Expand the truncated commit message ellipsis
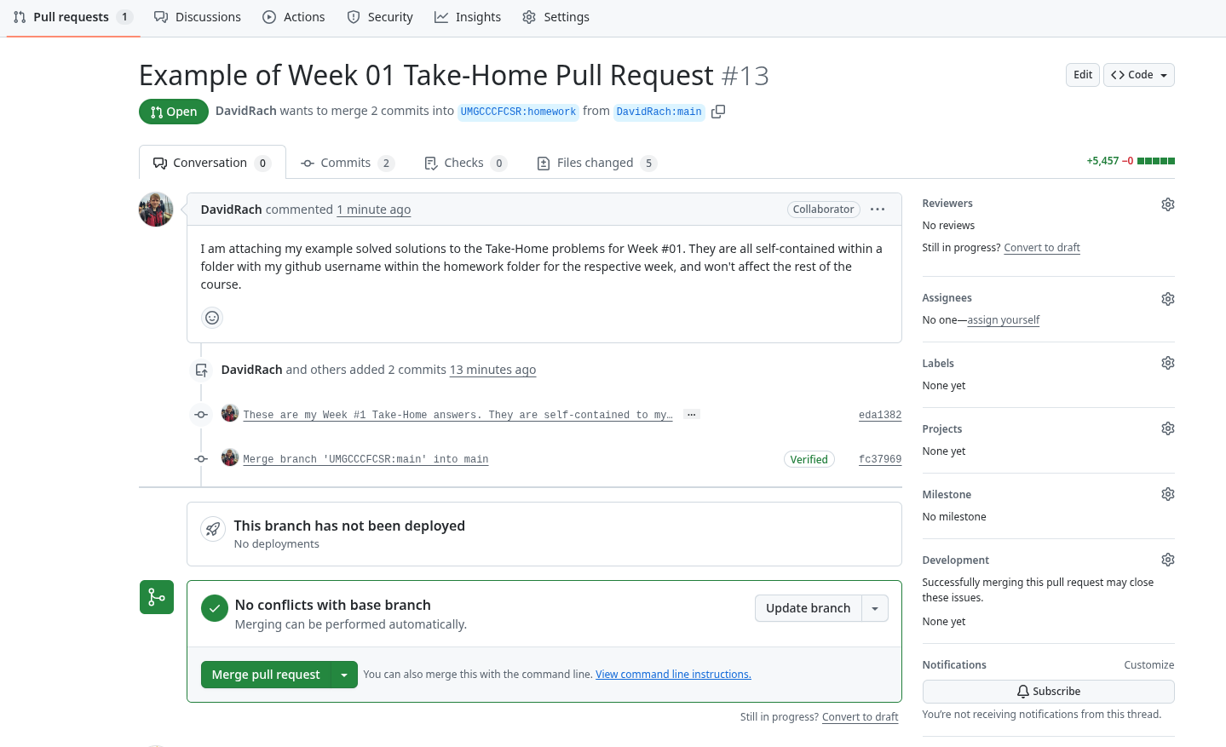This screenshot has width=1226, height=747. pos(692,415)
